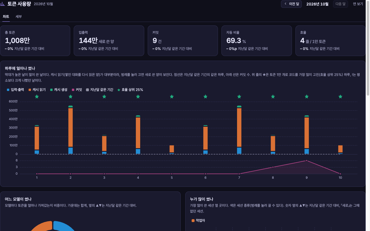The width and height of the screenshot is (370, 231).
Task: Select the green star above day 3
Action: click(104, 96)
